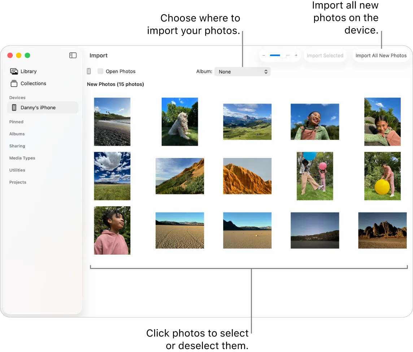Open the Library using its sidebar photos icon
Image resolution: width=413 pixels, height=352 pixels.
click(x=14, y=71)
